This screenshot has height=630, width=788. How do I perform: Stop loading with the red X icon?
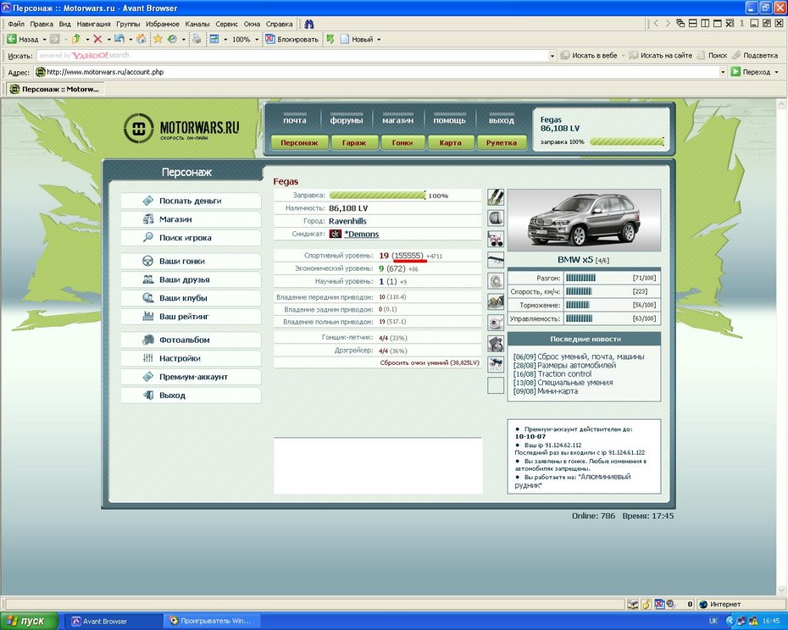click(97, 39)
